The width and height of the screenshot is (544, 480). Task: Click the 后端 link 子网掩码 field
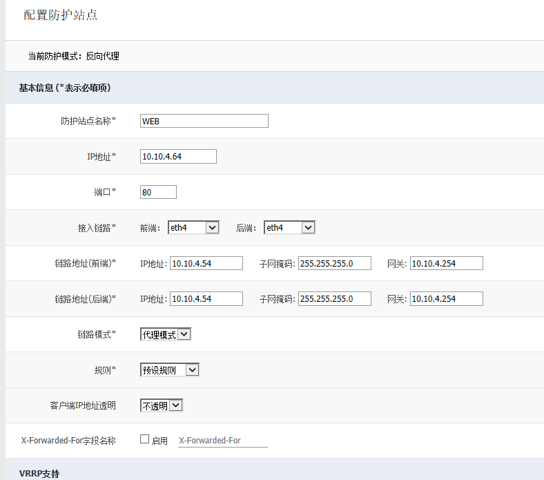coord(334,299)
